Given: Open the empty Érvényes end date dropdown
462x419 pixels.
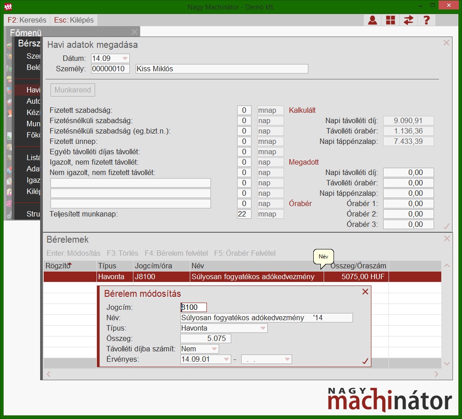Looking at the screenshot, I should (287, 359).
